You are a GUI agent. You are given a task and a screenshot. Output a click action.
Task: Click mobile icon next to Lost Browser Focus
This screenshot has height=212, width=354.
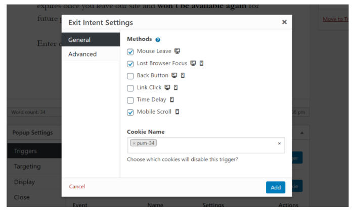(x=202, y=63)
